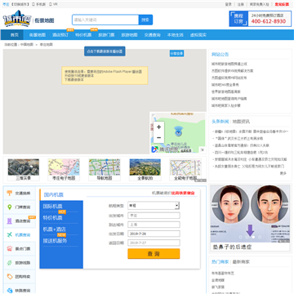
Task: Click the departure date field 2019-7-26
Action: (x=154, y=234)
